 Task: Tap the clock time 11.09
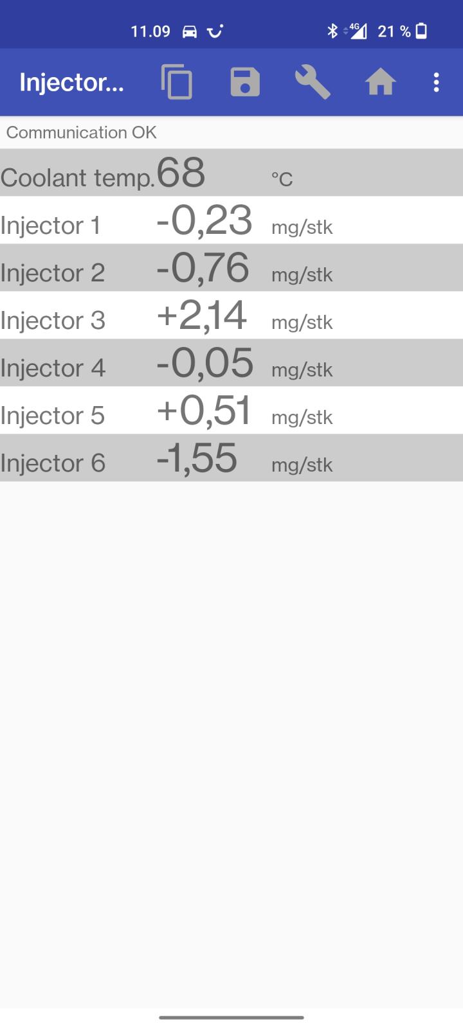click(150, 31)
